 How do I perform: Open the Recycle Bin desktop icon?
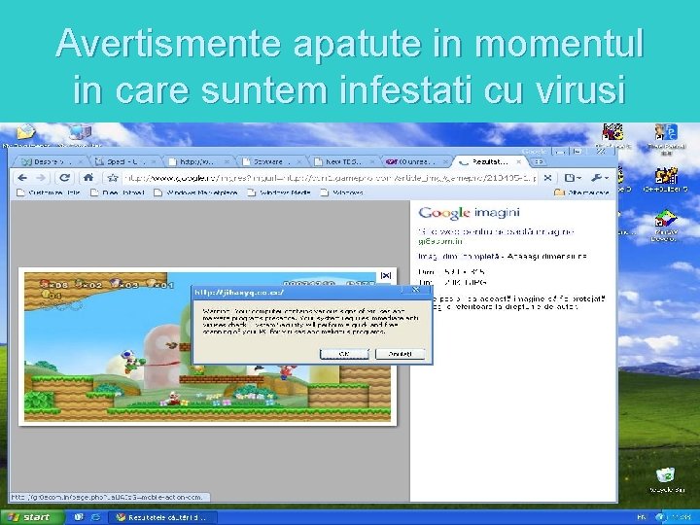click(666, 480)
